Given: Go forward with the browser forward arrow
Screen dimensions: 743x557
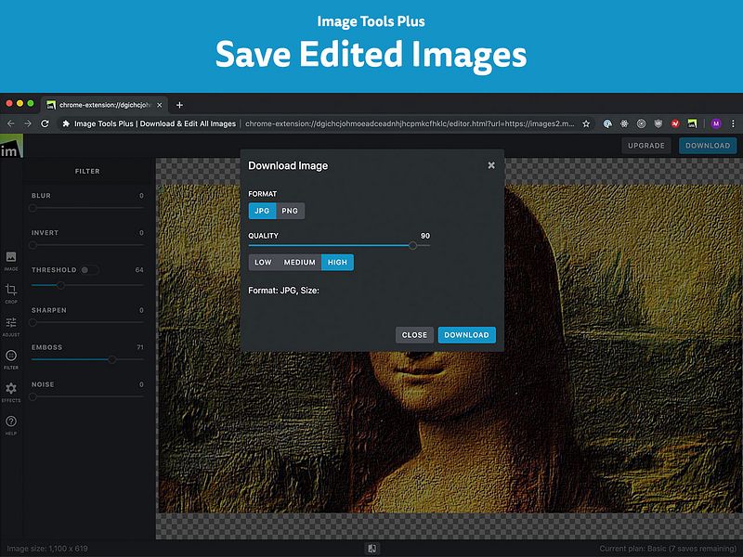Looking at the screenshot, I should pyautogui.click(x=28, y=123).
